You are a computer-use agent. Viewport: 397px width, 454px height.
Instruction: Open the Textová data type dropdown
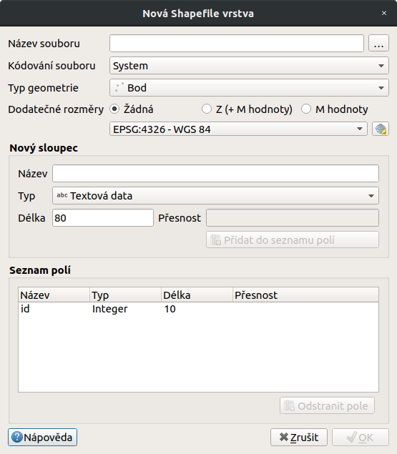click(x=215, y=196)
